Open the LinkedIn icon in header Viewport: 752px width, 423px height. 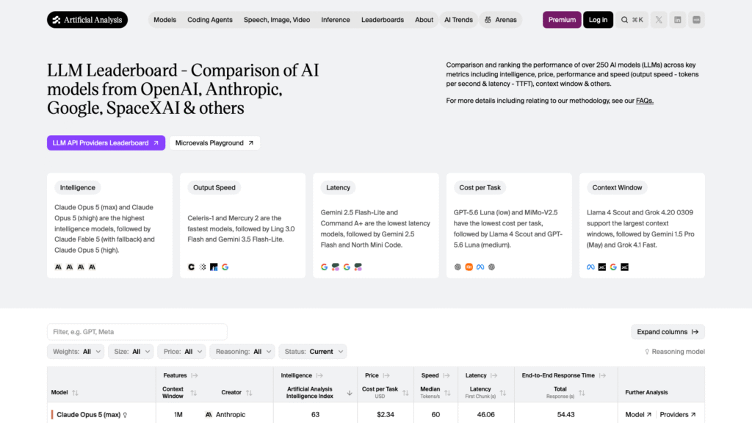click(678, 20)
